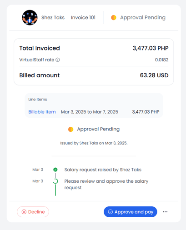Click the review and approve timeline entry
Viewport: 186px width, 230px height.
point(106,184)
